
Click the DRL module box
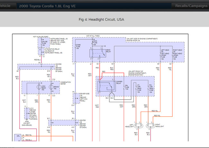point(18,138)
